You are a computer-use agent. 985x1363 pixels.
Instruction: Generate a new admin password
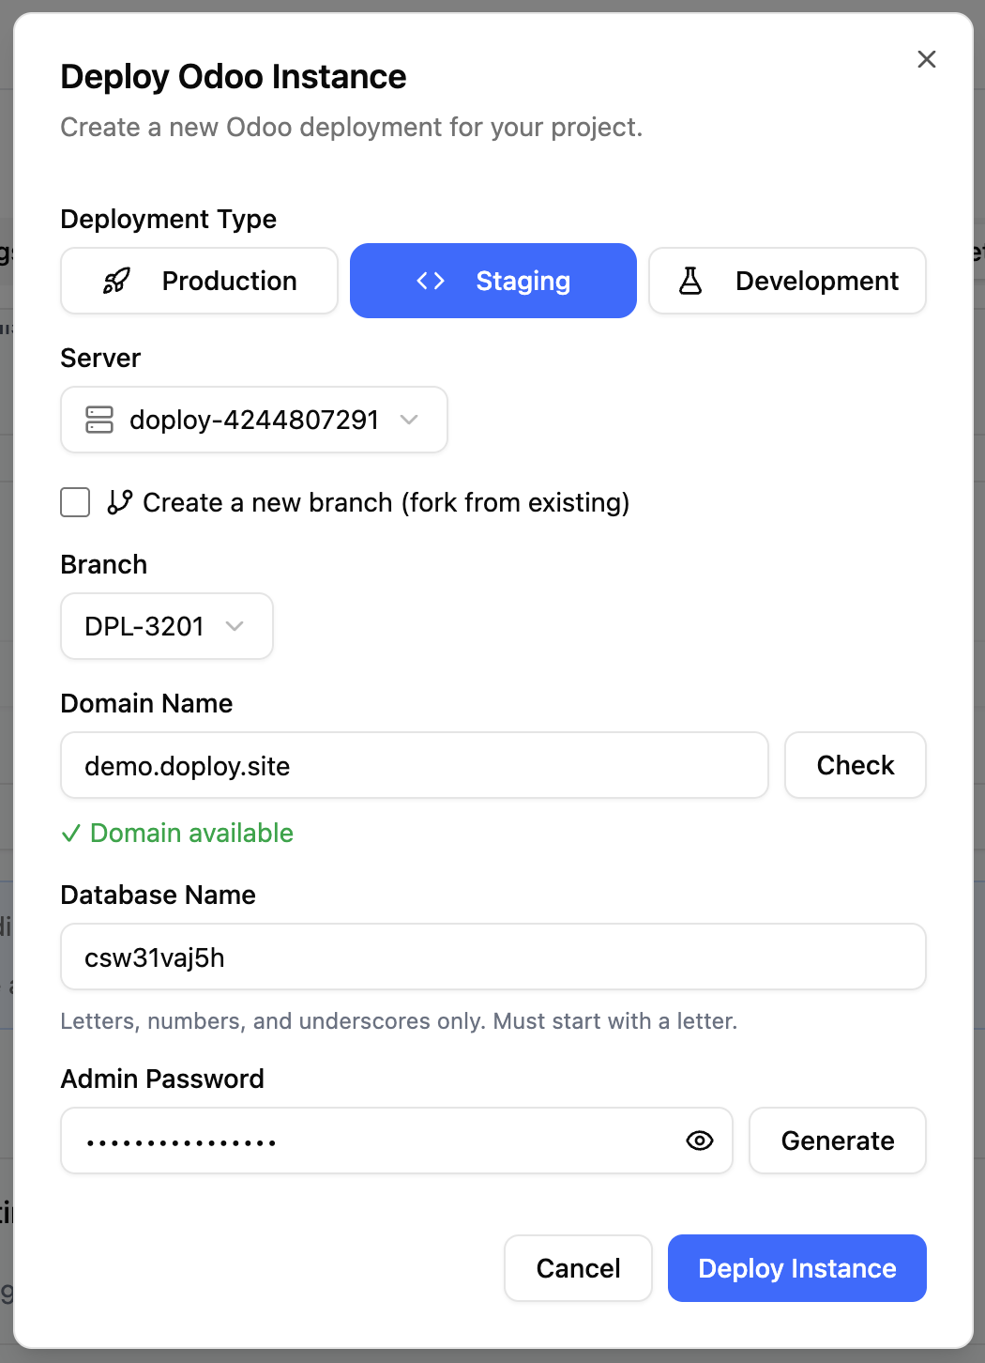point(837,1141)
